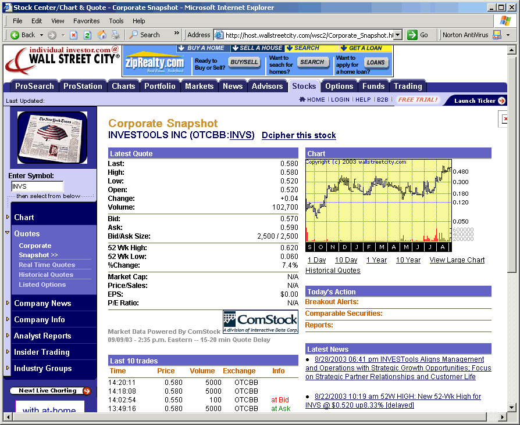Switch to the Options tab
Viewport: 520px width, 425px height.
[339, 86]
